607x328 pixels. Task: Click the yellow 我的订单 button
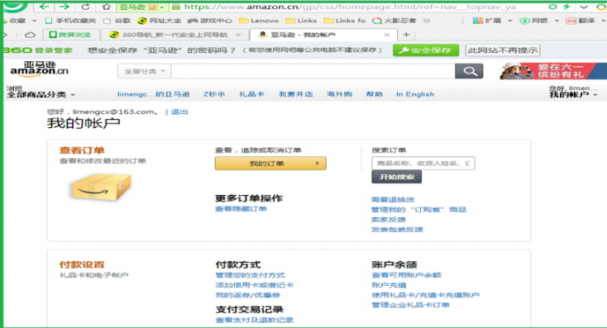click(270, 164)
